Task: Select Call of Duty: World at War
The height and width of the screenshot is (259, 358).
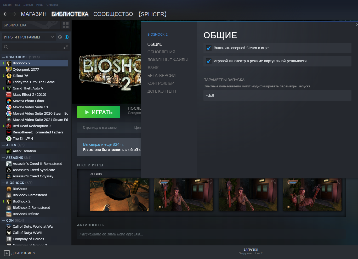Action: tap(33, 227)
